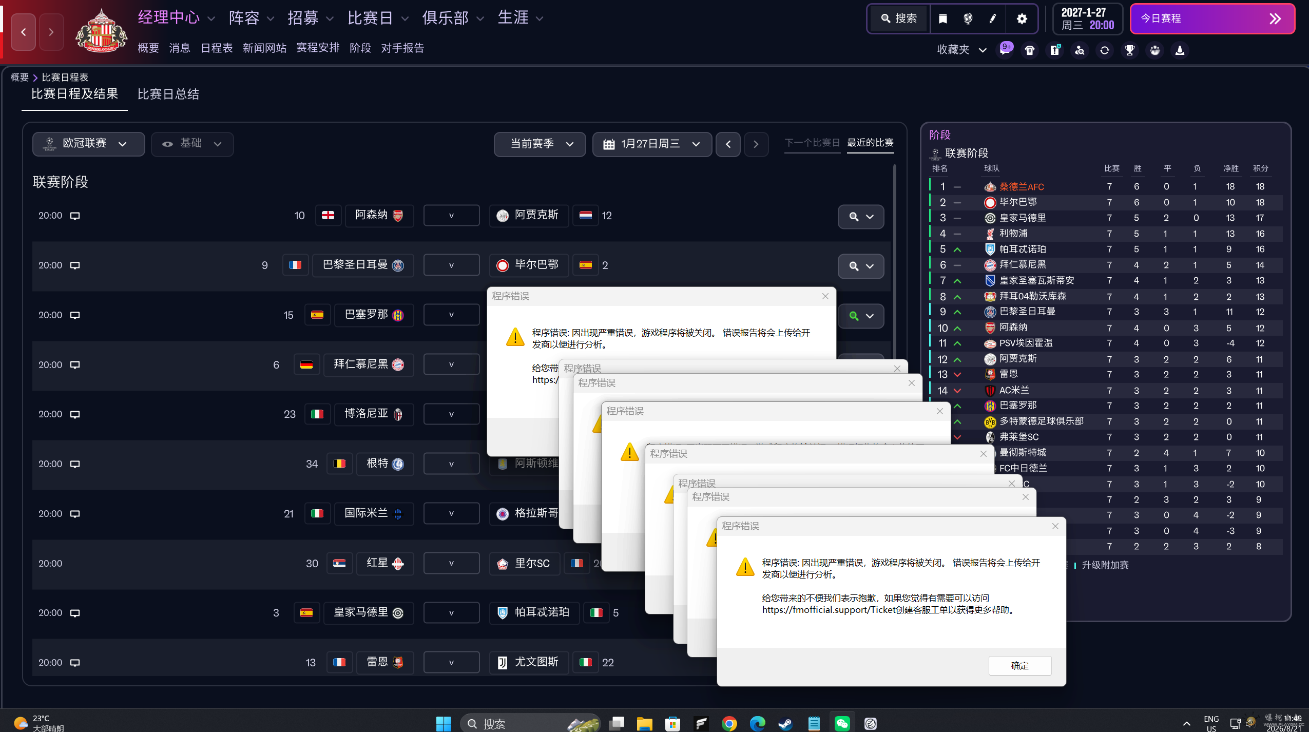Image resolution: width=1309 pixels, height=732 pixels.
Task: Click 确定 in the front error dialog
Action: point(1019,665)
